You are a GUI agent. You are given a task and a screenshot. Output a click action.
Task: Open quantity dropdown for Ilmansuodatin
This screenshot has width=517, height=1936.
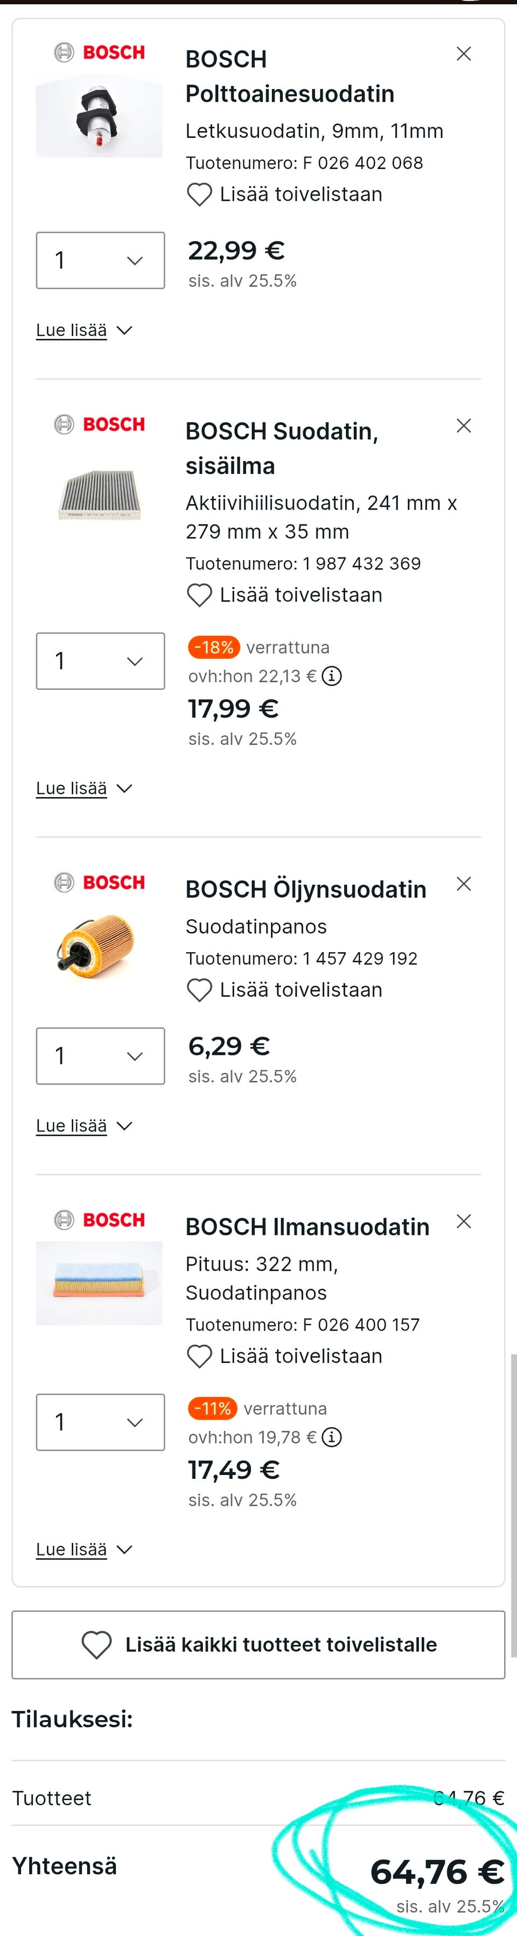pyautogui.click(x=101, y=1422)
